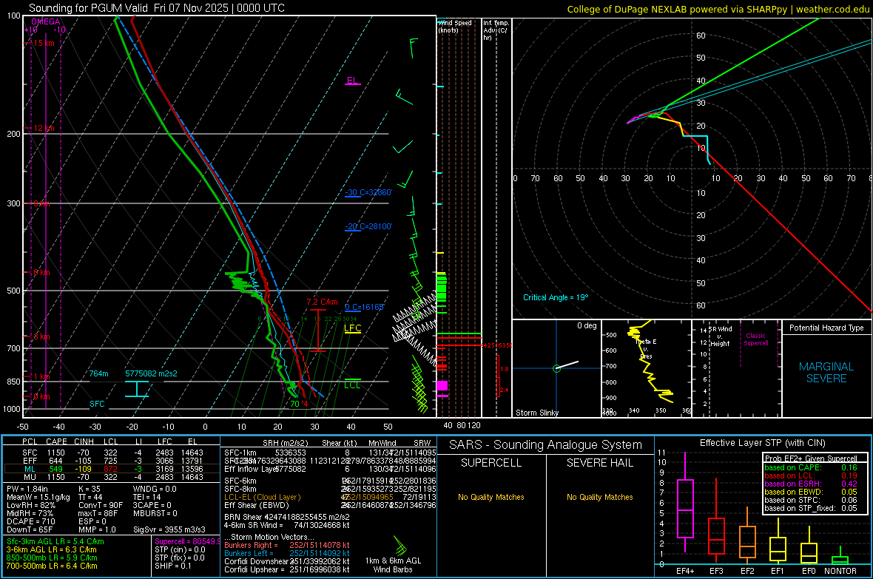Image resolution: width=873 pixels, height=579 pixels.
Task: Click the SigSvr = 3955 m3/s3 value
Action: 169,529
